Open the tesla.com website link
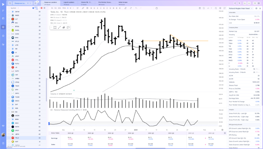The width and height of the screenshot is (263, 149). click(256, 82)
